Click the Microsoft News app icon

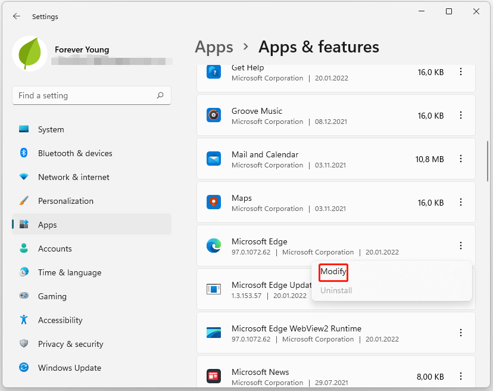click(214, 376)
